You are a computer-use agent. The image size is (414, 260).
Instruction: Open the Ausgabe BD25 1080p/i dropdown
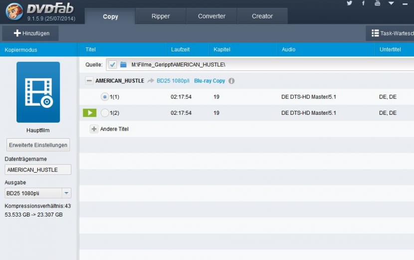pyautogui.click(x=66, y=193)
